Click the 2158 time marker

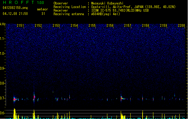[146, 26]
